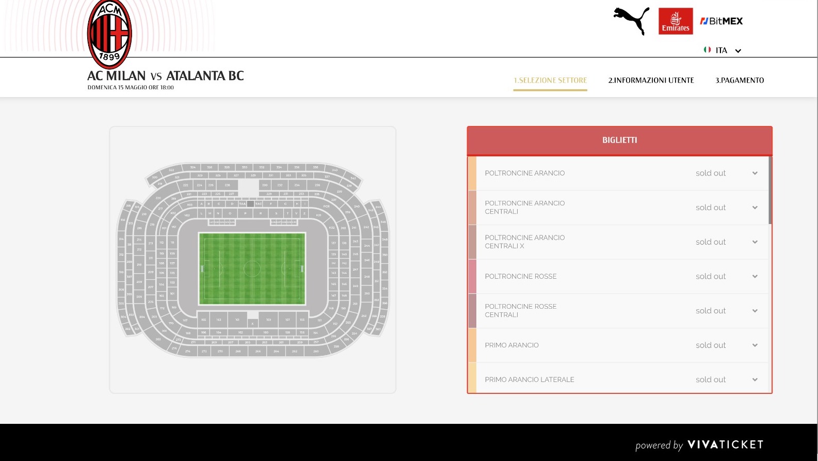Click the Vivaticket logo in footer

[725, 444]
